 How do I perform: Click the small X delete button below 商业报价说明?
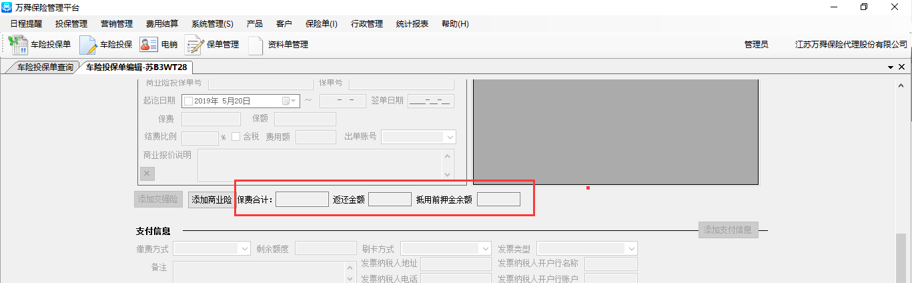(147, 174)
